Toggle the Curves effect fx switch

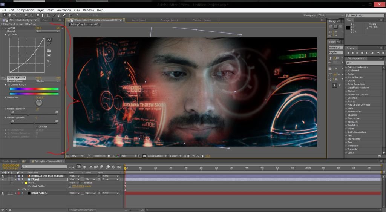pyautogui.click(x=5, y=28)
